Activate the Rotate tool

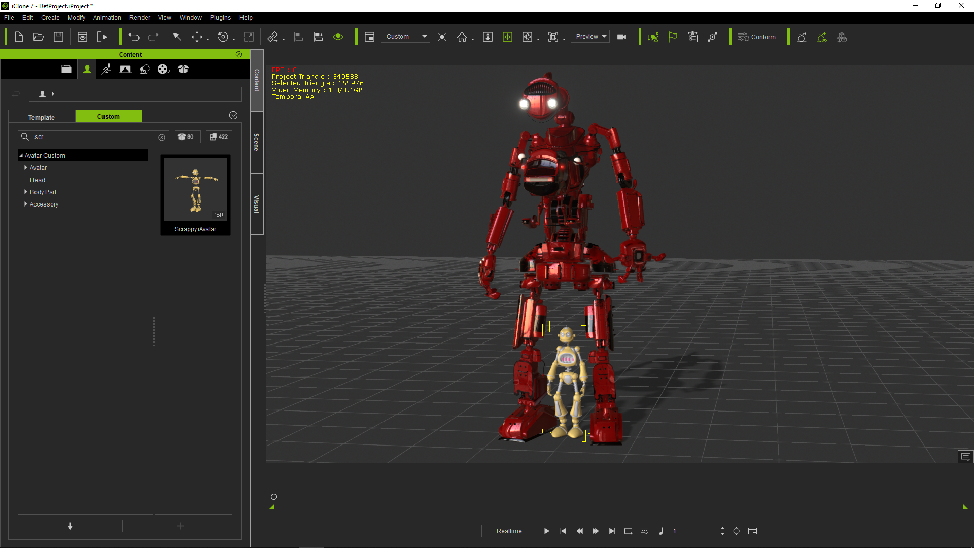coord(223,37)
